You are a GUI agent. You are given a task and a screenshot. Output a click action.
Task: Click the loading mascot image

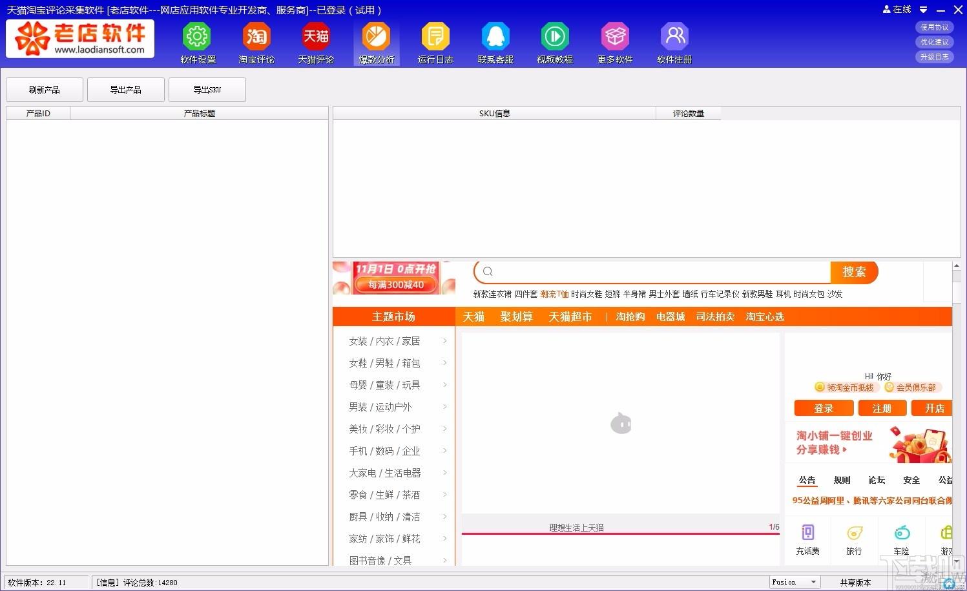(621, 424)
